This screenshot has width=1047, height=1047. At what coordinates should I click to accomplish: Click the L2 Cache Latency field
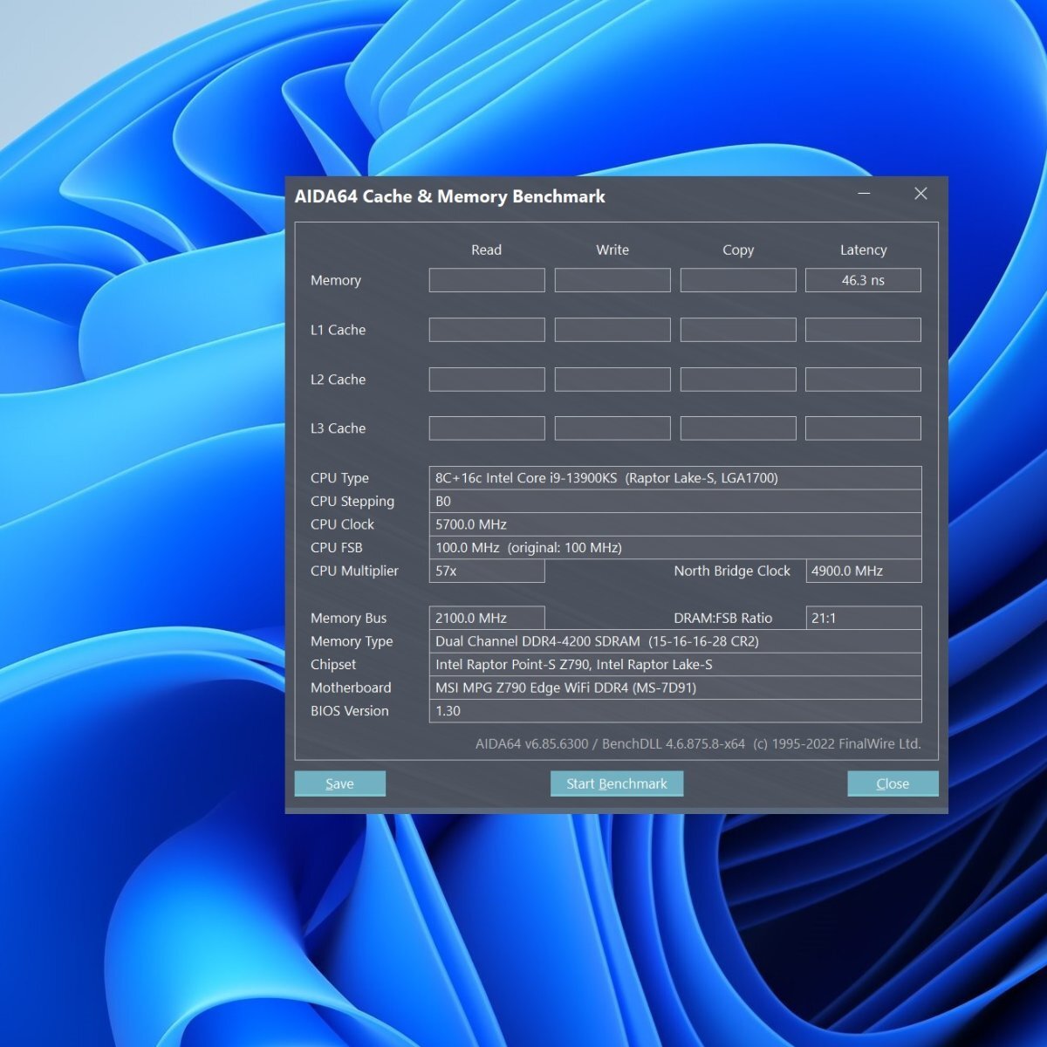(863, 380)
